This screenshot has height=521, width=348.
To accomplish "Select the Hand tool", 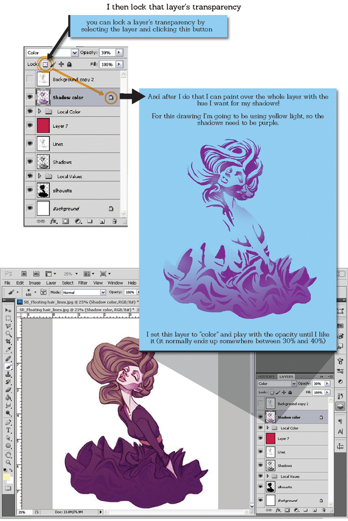I will pos(8,455).
